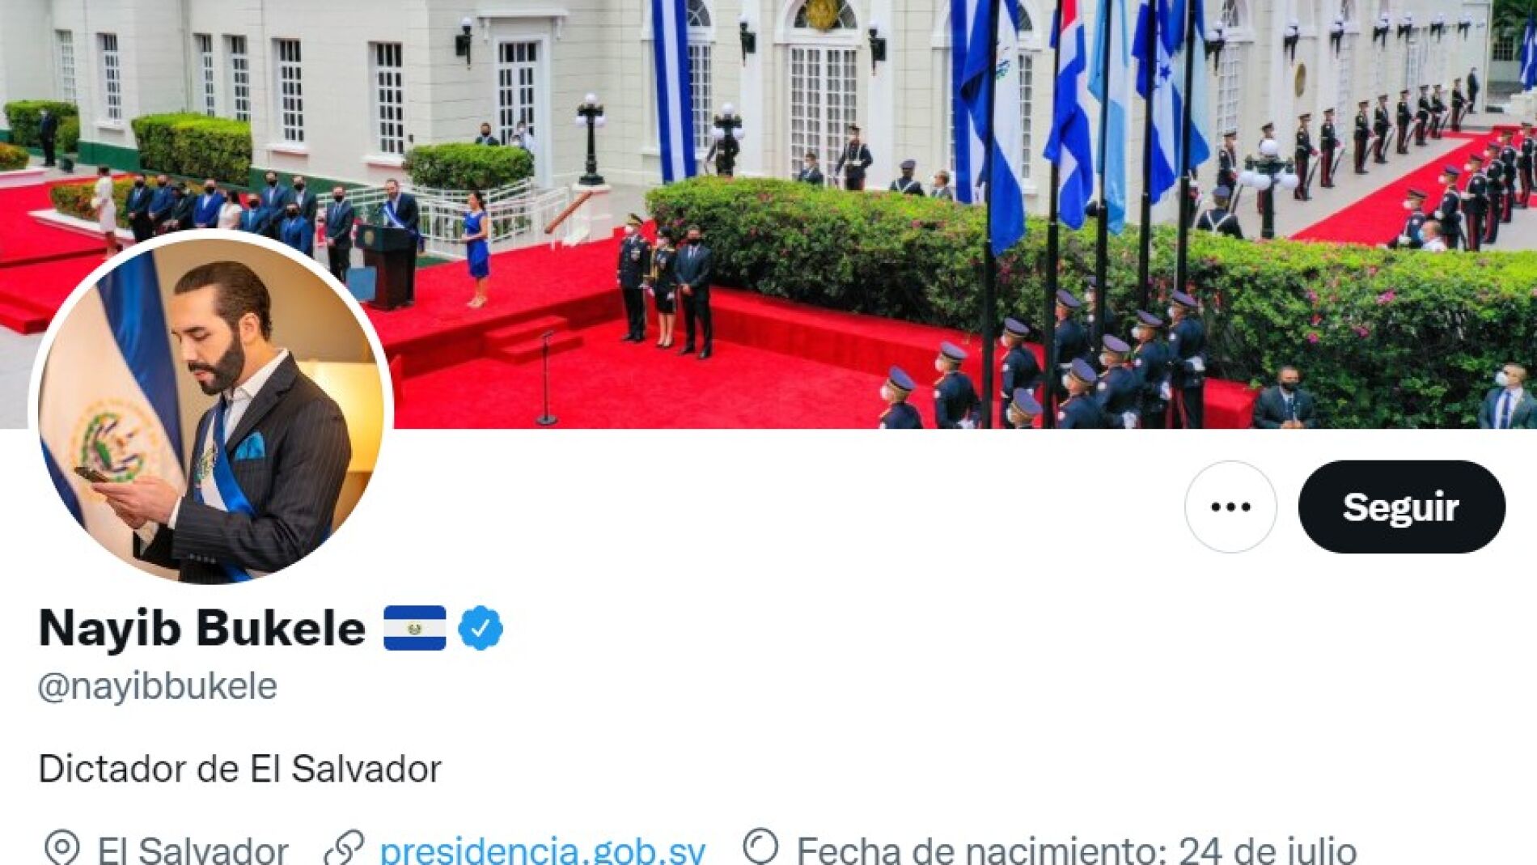
Task: Click the birthday balloon icon
Action: 760,846
